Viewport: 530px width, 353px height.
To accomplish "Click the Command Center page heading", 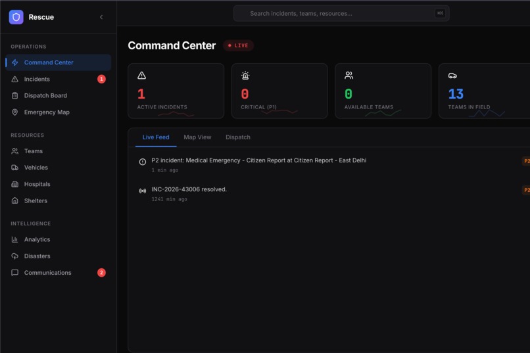I will [x=172, y=45].
